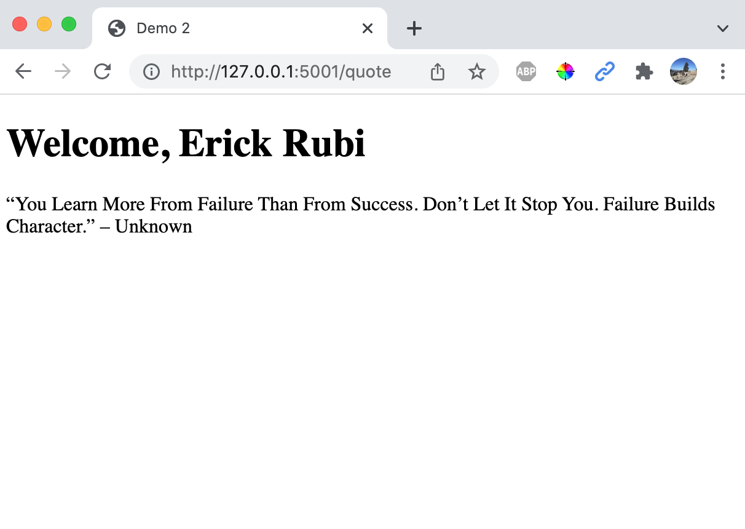Image resolution: width=745 pixels, height=529 pixels.
Task: Open the AdBlock Plus extension
Action: point(526,72)
